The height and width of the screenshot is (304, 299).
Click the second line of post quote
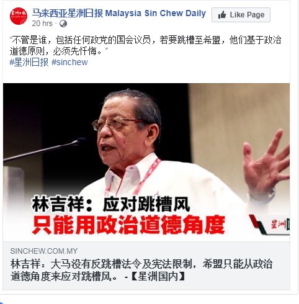(x=59, y=51)
